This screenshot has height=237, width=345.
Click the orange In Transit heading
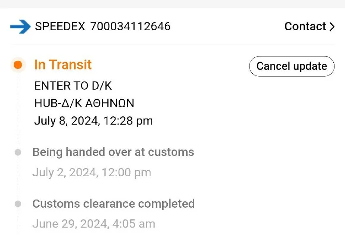tap(63, 65)
